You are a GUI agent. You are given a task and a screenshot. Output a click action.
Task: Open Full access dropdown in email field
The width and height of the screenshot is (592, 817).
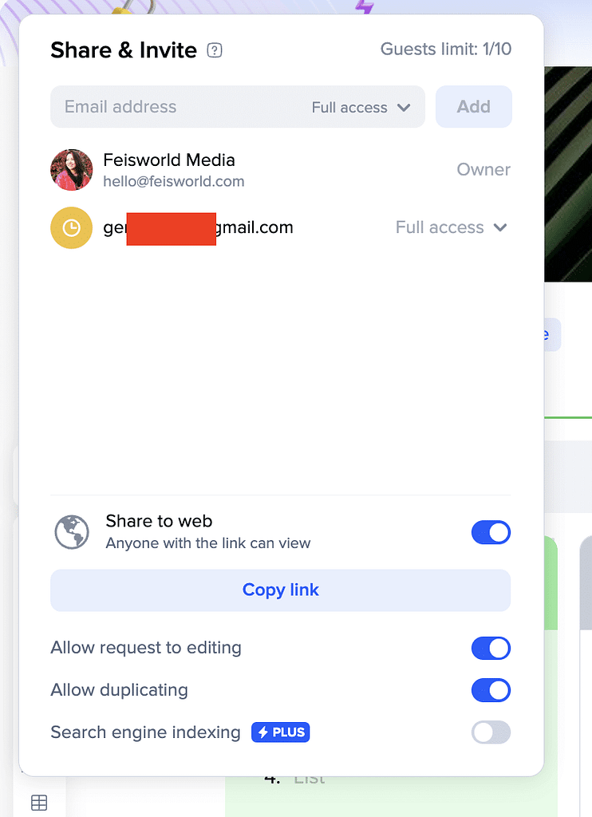point(361,108)
